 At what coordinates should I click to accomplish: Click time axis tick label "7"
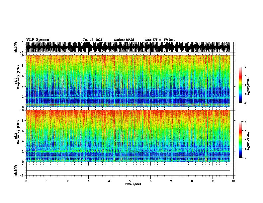point(171,181)
